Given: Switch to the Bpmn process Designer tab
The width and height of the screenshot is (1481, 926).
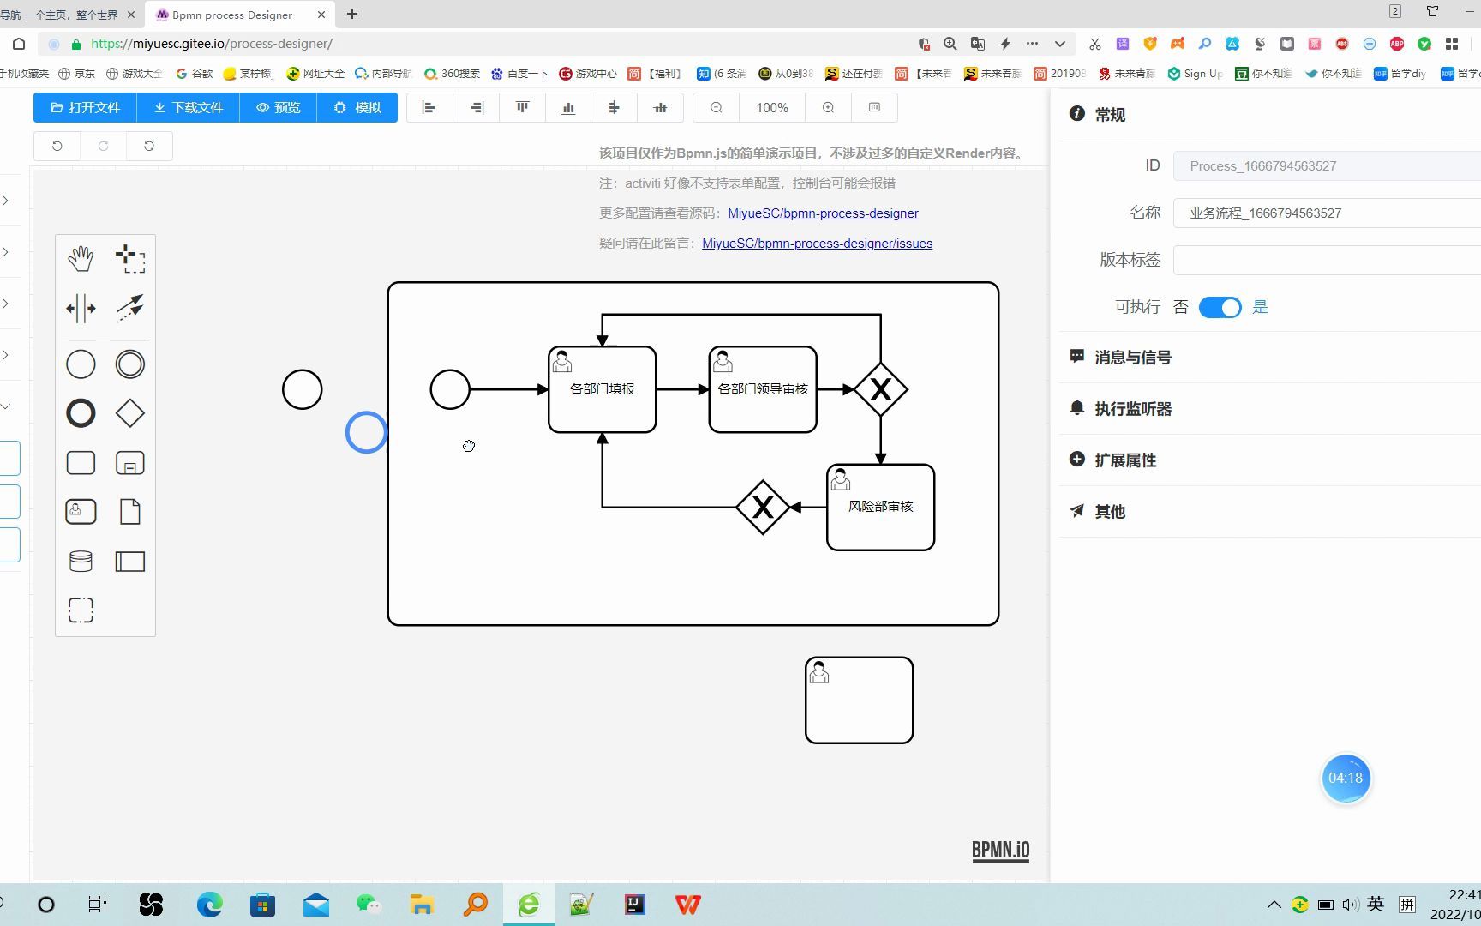Looking at the screenshot, I should coord(231,15).
